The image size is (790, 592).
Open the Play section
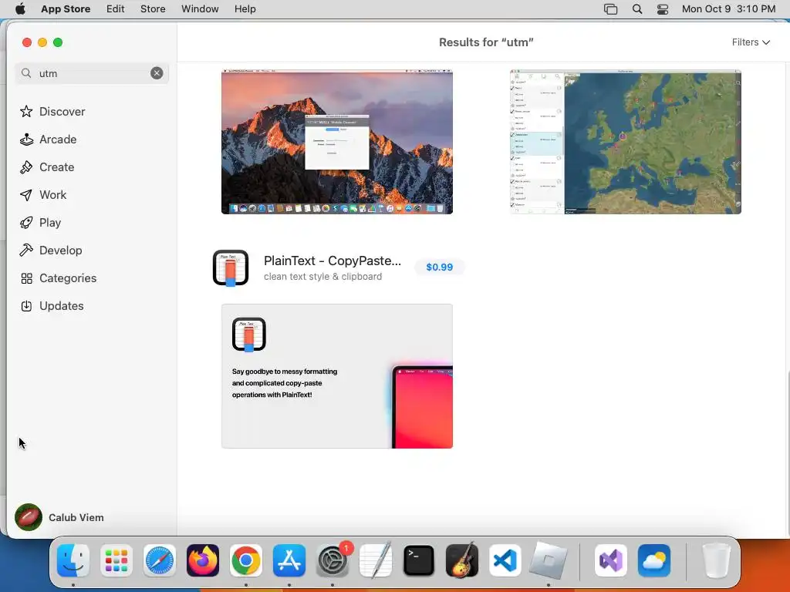click(x=40, y=223)
